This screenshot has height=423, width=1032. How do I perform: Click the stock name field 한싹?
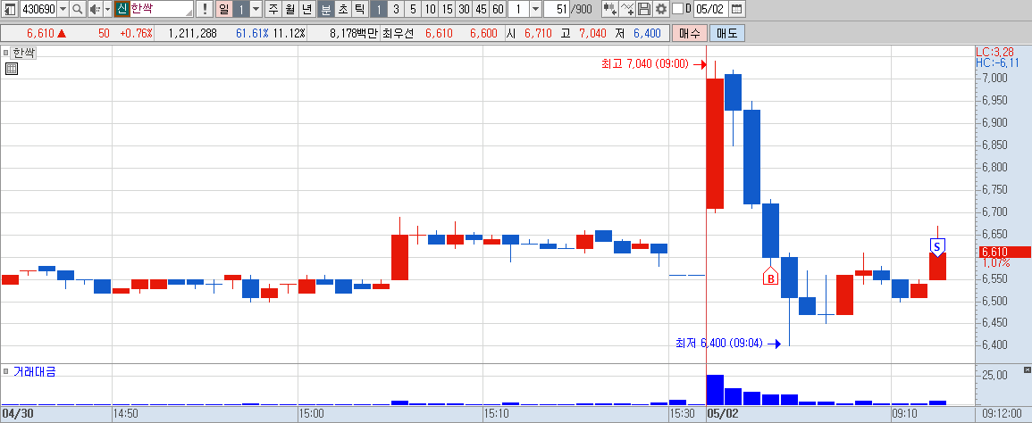click(161, 9)
